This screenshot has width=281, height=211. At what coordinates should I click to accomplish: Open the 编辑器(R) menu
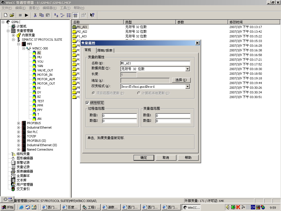tap(50, 8)
